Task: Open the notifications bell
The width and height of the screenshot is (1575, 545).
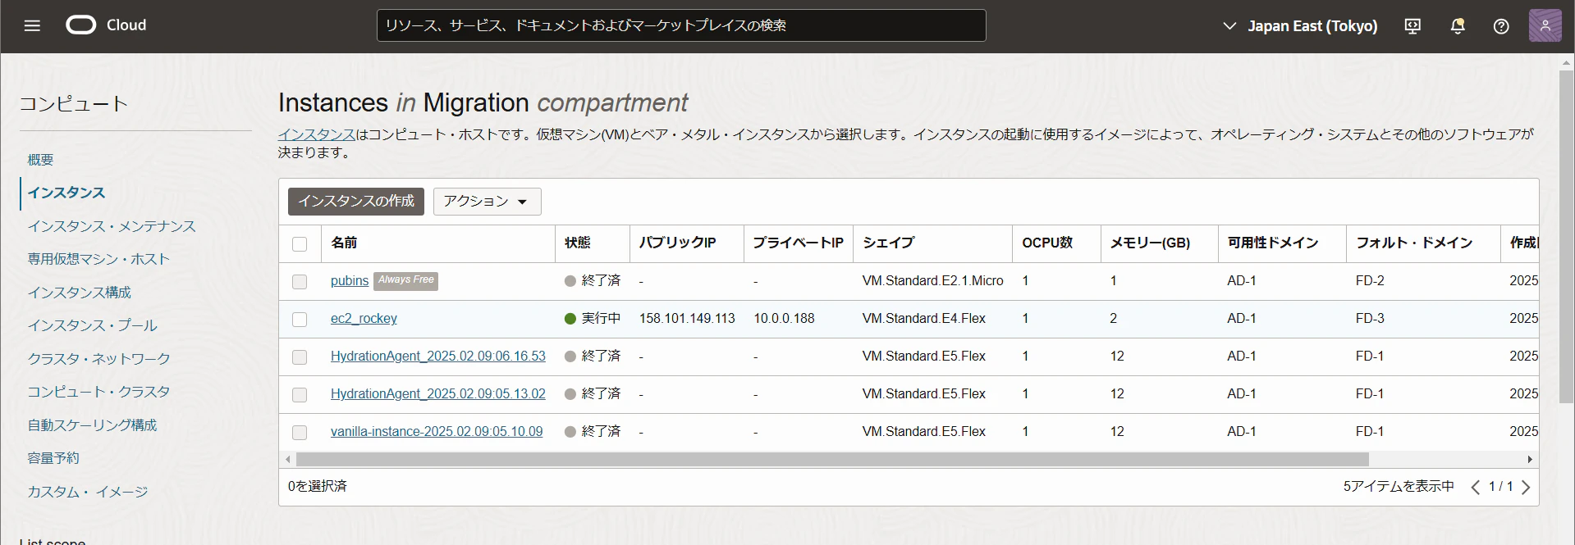Action: pos(1458,26)
